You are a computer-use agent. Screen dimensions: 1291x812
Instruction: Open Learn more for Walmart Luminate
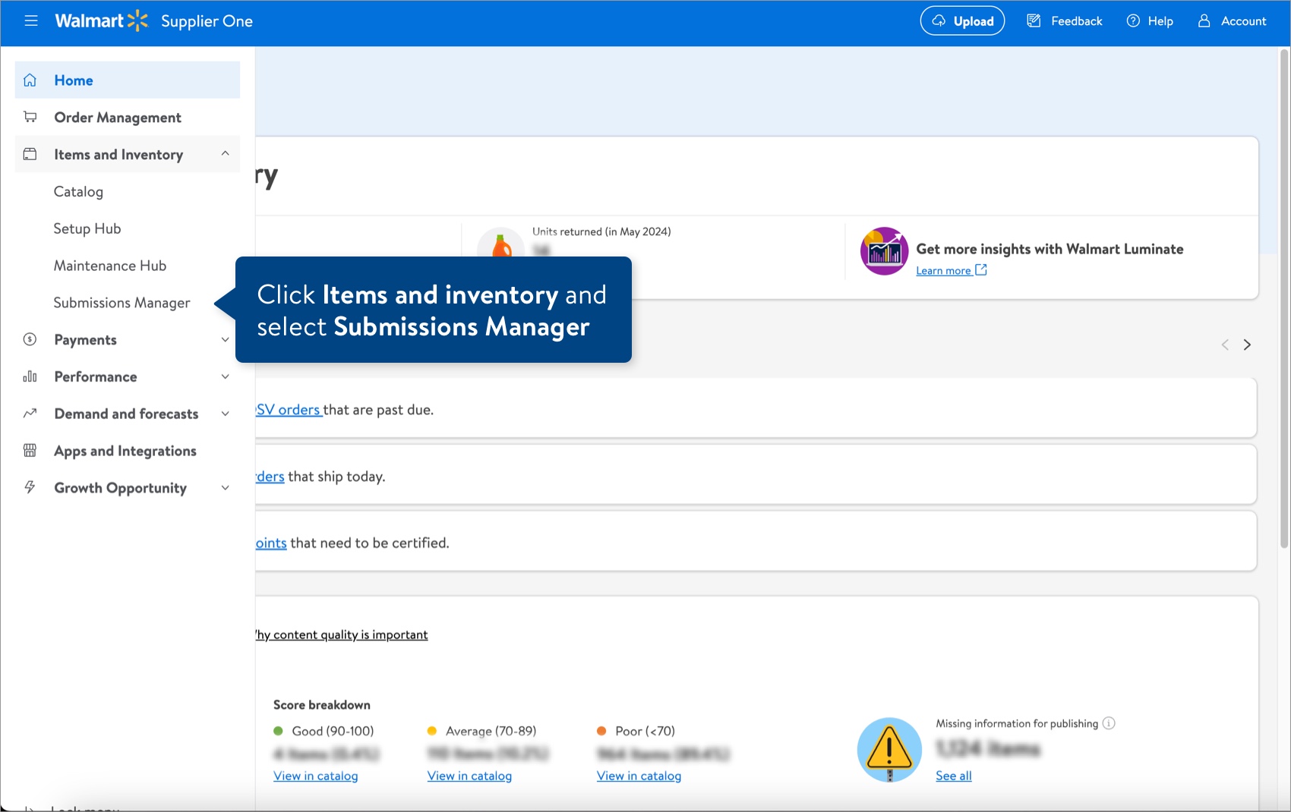click(944, 270)
